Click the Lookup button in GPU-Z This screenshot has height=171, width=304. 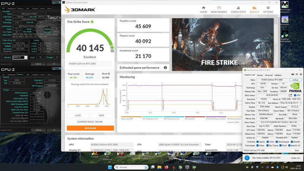click(x=295, y=80)
